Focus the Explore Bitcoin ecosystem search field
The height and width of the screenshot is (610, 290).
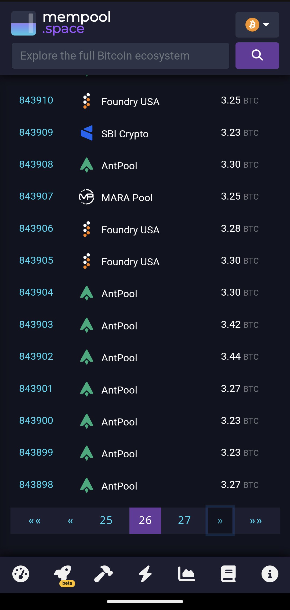[120, 56]
